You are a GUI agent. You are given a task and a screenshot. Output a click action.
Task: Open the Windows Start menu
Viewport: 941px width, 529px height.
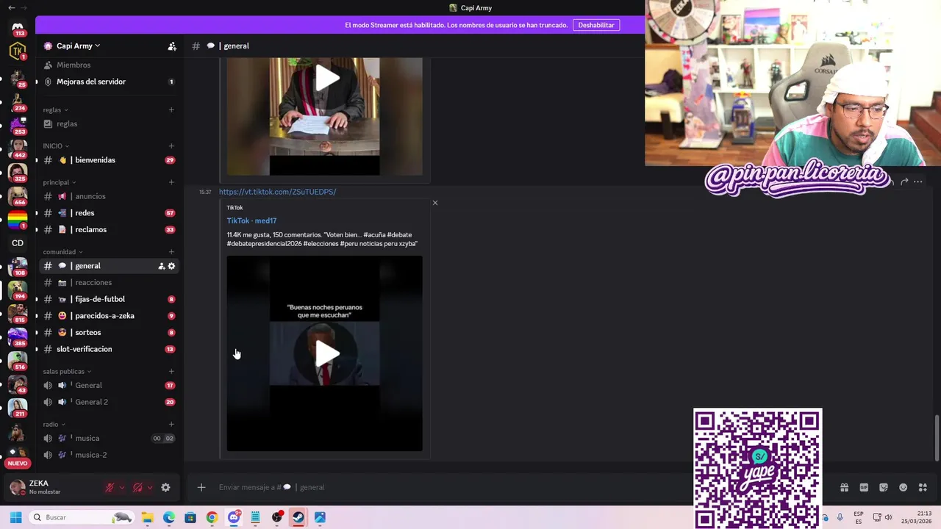tap(15, 517)
